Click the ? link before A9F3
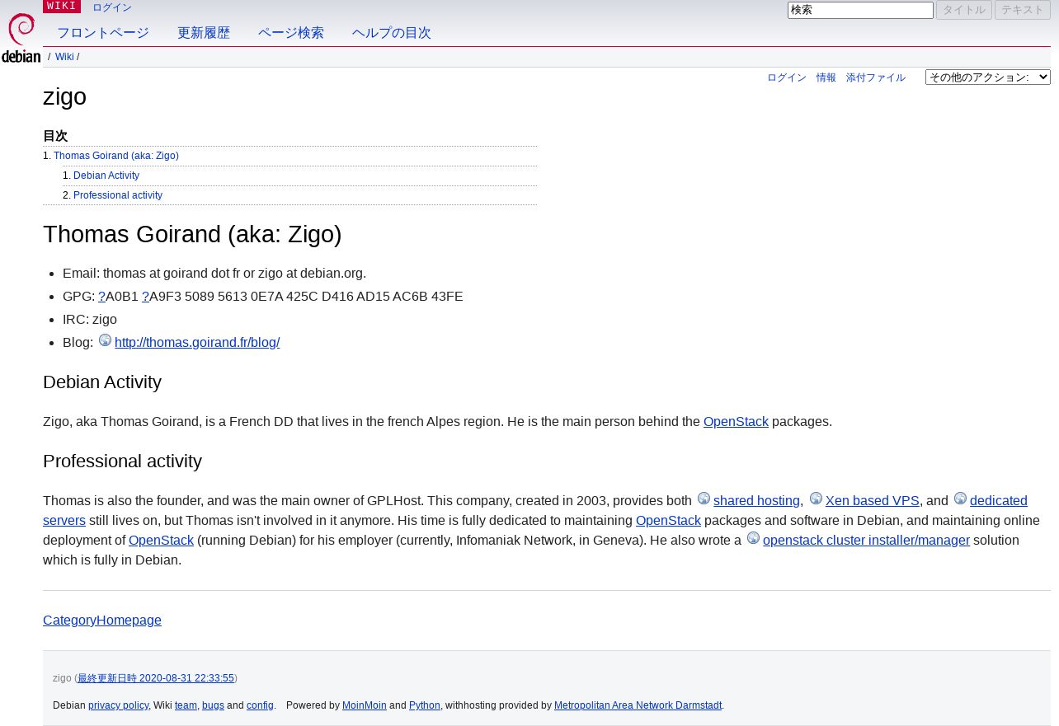Image resolution: width=1059 pixels, height=726 pixels. coord(145,297)
